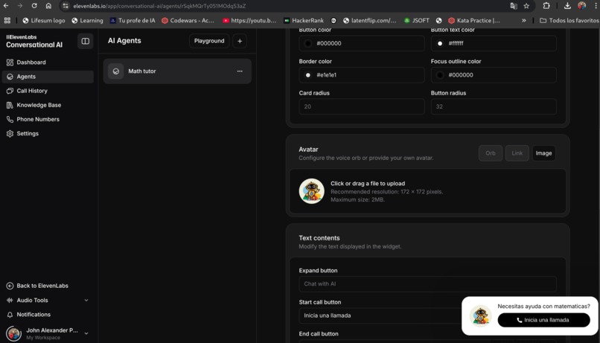Screen dimensions: 600x343
Task: Select the Image avatar option
Action: point(543,153)
